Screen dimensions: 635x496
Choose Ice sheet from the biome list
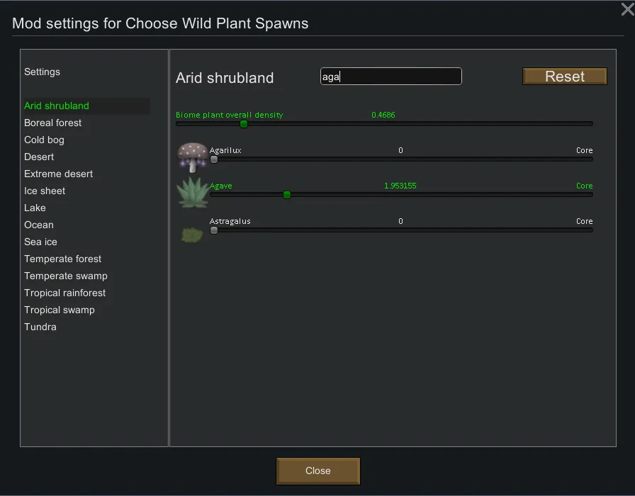point(45,191)
